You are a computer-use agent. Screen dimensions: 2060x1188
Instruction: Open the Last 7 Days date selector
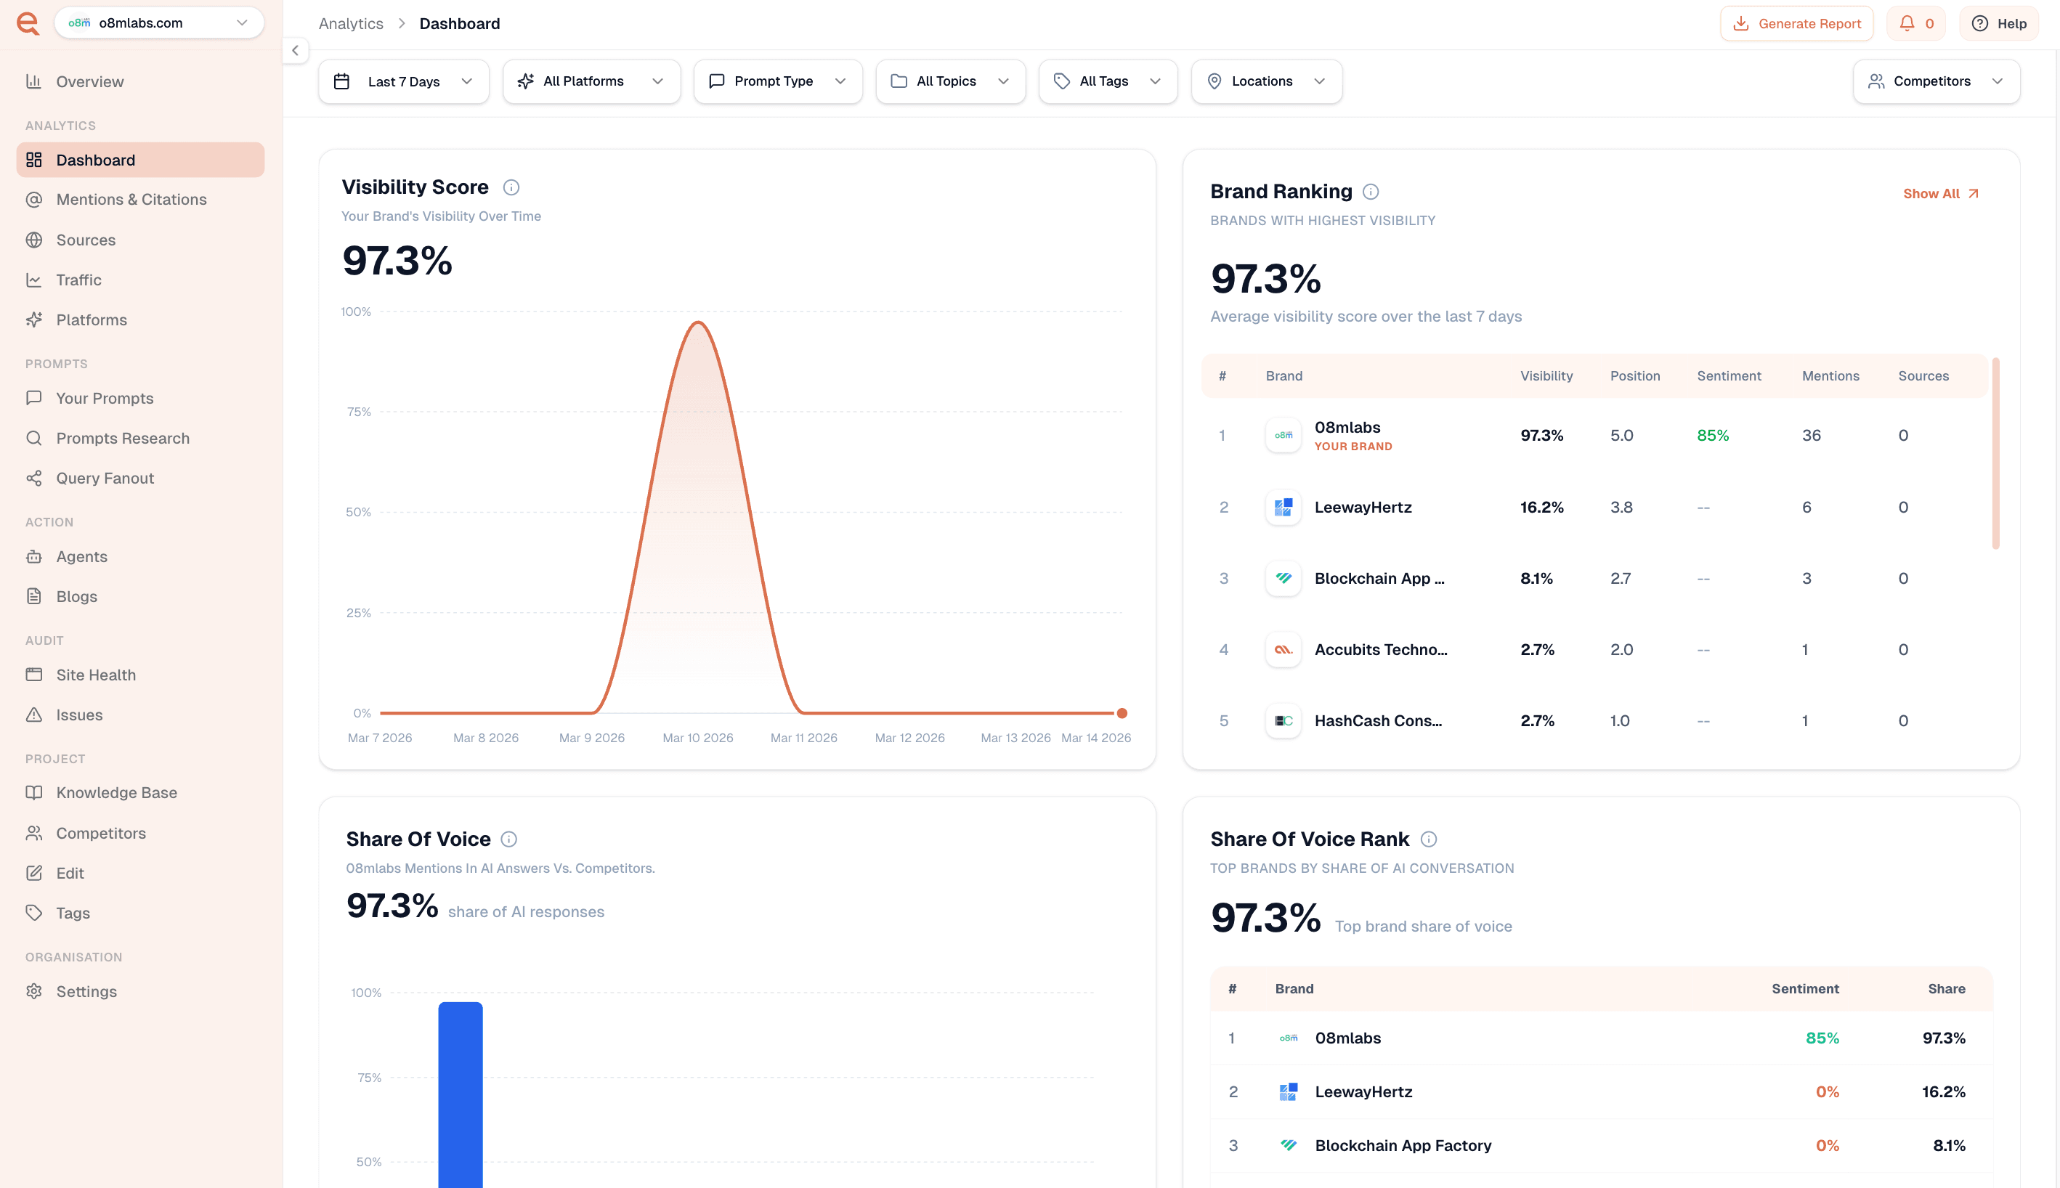(x=403, y=81)
